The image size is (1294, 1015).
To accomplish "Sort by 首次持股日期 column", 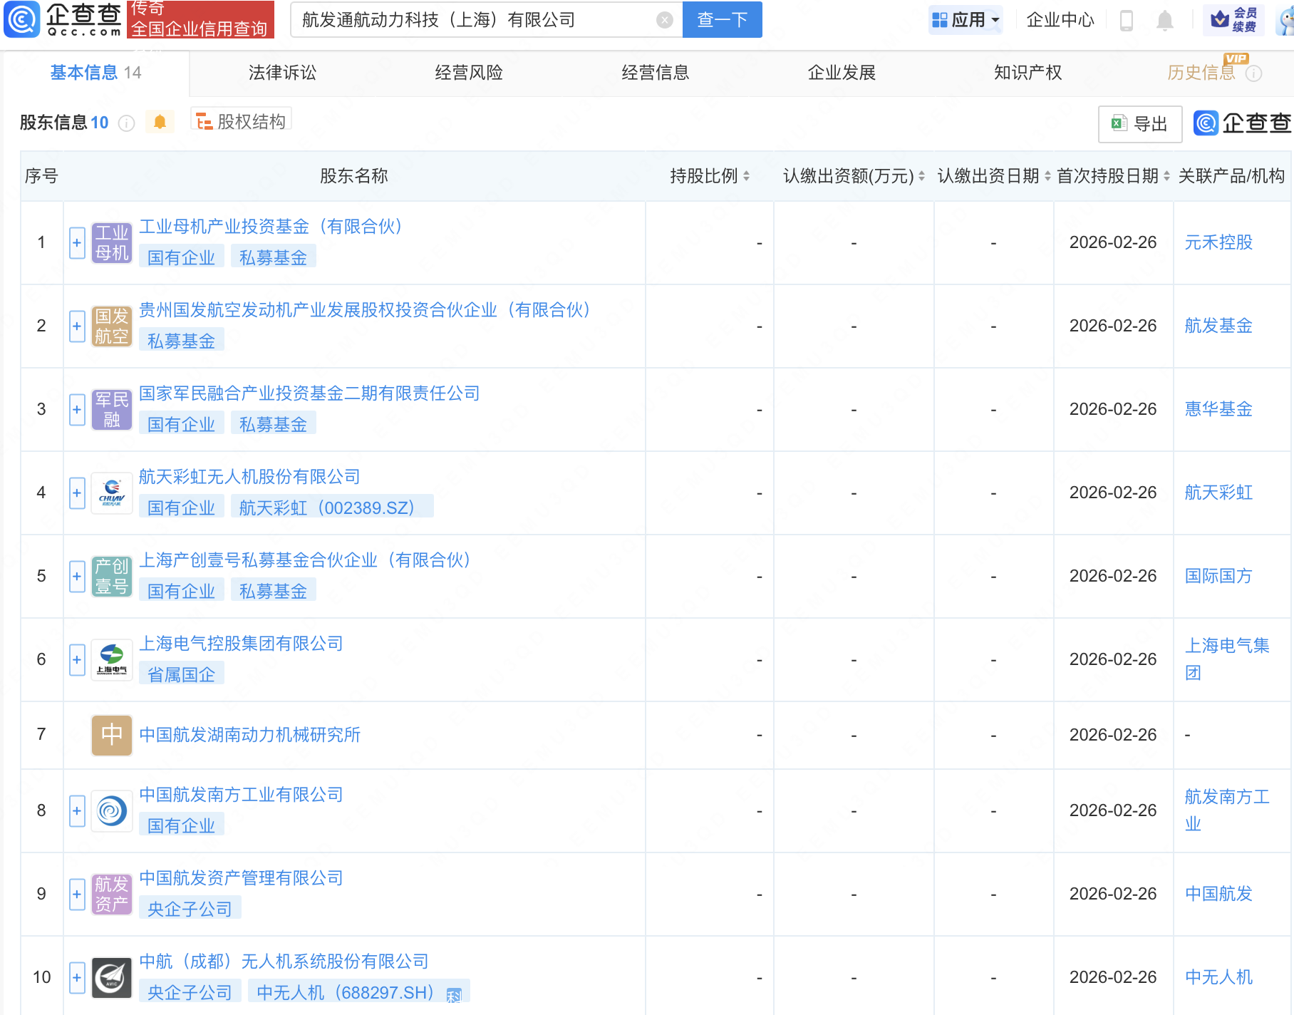I will click(1166, 176).
